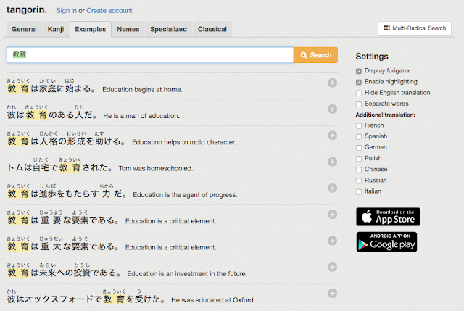This screenshot has height=311, width=464.
Task: Tick the French additional translation checkbox
Action: coord(359,125)
